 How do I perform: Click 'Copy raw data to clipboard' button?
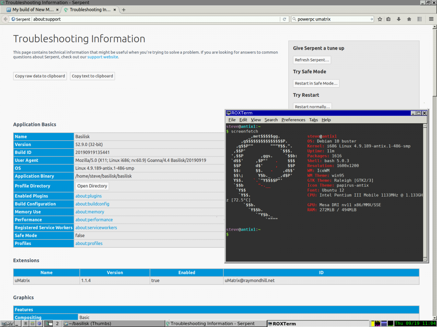(x=40, y=76)
